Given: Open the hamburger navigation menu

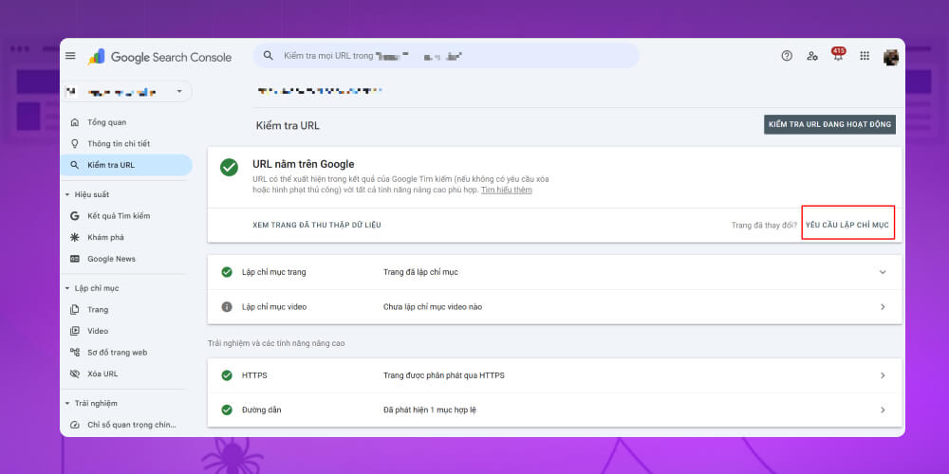Looking at the screenshot, I should click(x=70, y=56).
